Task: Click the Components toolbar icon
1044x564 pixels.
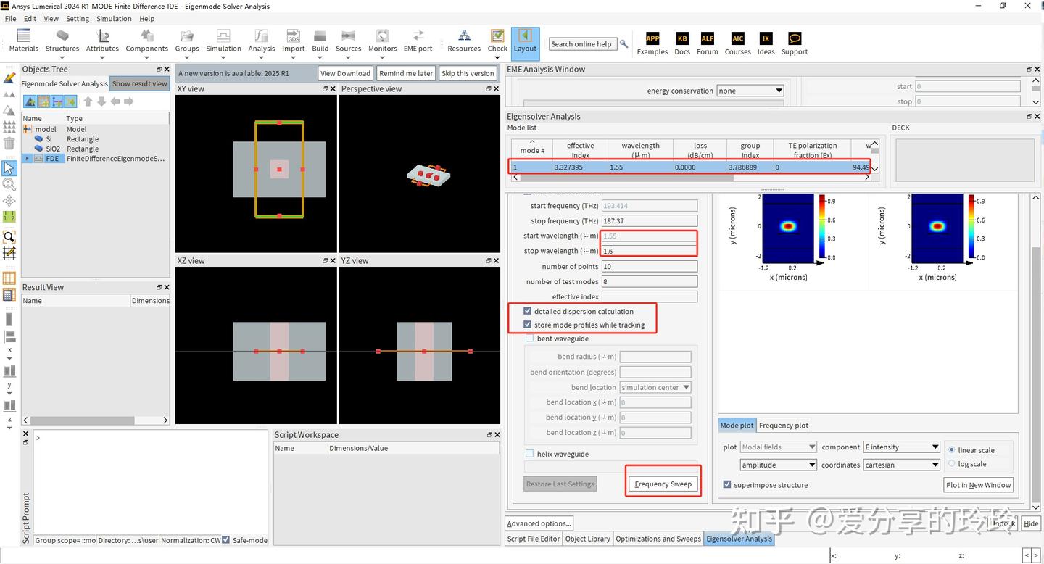Action: (146, 36)
